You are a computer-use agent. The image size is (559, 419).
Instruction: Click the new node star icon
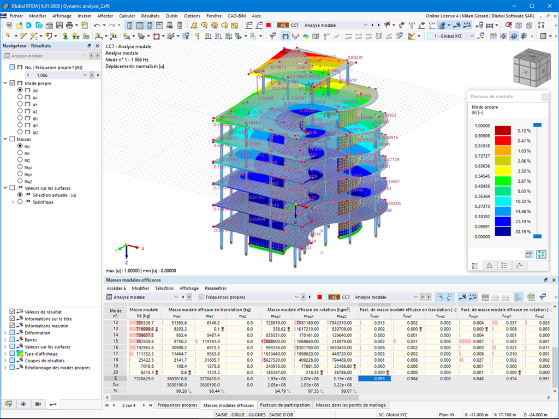point(9,36)
